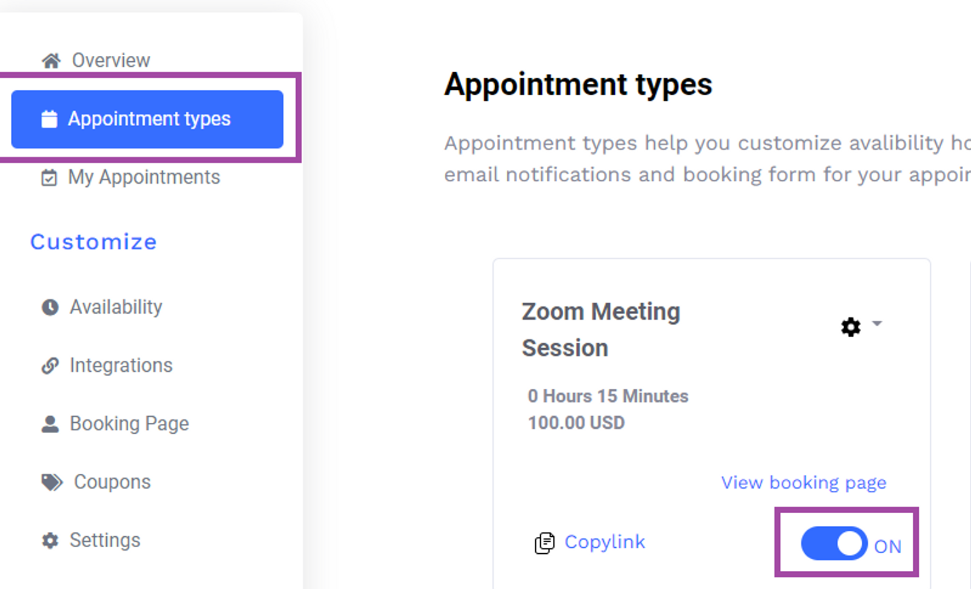
Task: Click the My Appointments calendar-check icon
Action: [x=49, y=178]
